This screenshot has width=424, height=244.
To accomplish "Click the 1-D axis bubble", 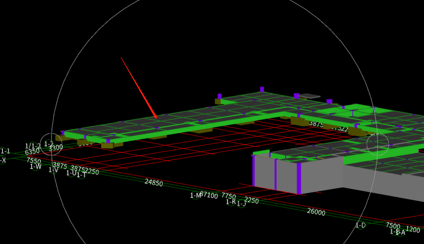I will click(x=360, y=225).
